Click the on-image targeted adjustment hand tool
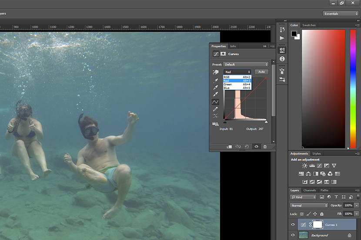This screenshot has width=361, height=240. [x=215, y=72]
